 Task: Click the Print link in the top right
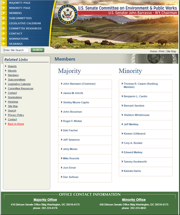point(162,51)
